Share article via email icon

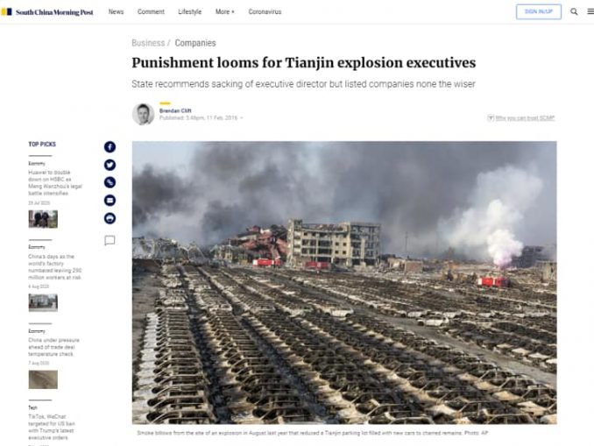pos(110,200)
